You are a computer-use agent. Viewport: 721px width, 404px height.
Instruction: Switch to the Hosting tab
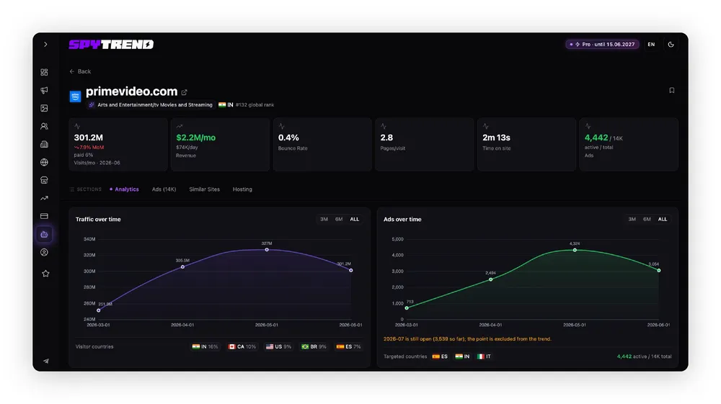(242, 189)
